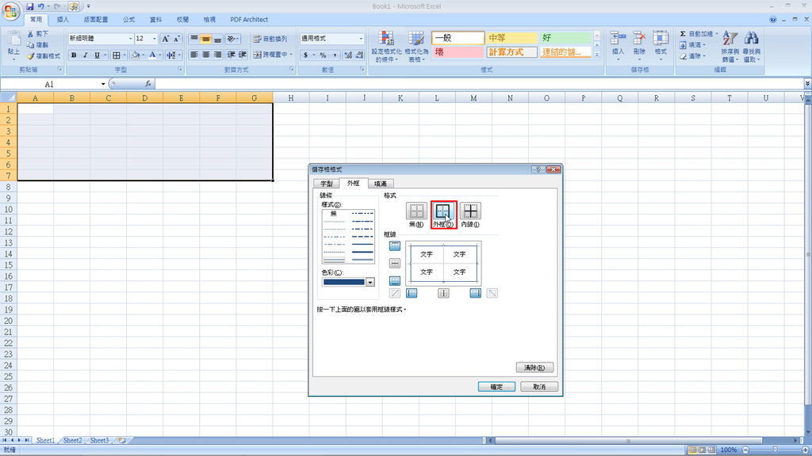The height and width of the screenshot is (456, 812).
Task: Open the 通用格式 number format dropdown
Action: click(x=361, y=39)
